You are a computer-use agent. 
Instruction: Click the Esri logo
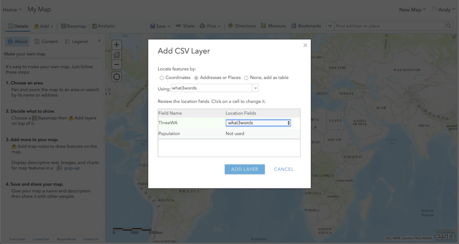[446, 235]
